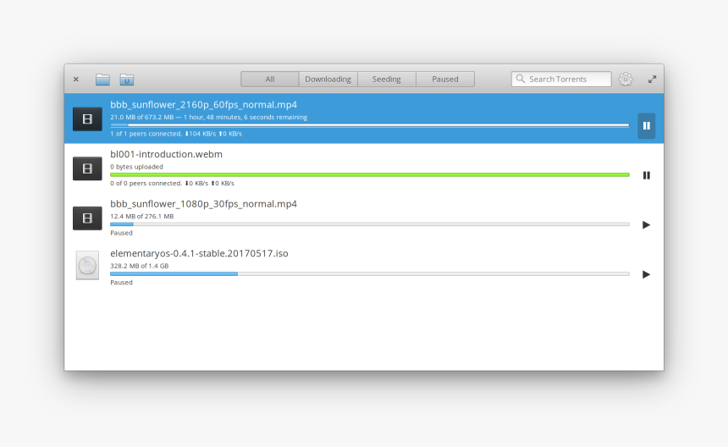728x447 pixels.
Task: Click '1 of 1 peers connected' text
Action: pyautogui.click(x=146, y=134)
